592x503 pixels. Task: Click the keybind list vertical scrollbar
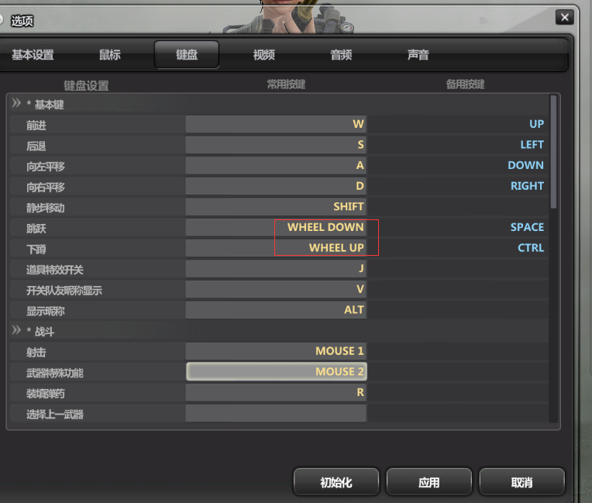[553, 152]
